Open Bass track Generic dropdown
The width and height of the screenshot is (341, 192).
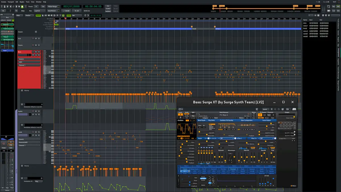tap(29, 59)
